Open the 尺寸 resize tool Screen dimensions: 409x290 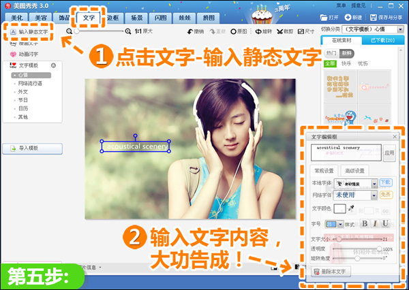[306, 31]
